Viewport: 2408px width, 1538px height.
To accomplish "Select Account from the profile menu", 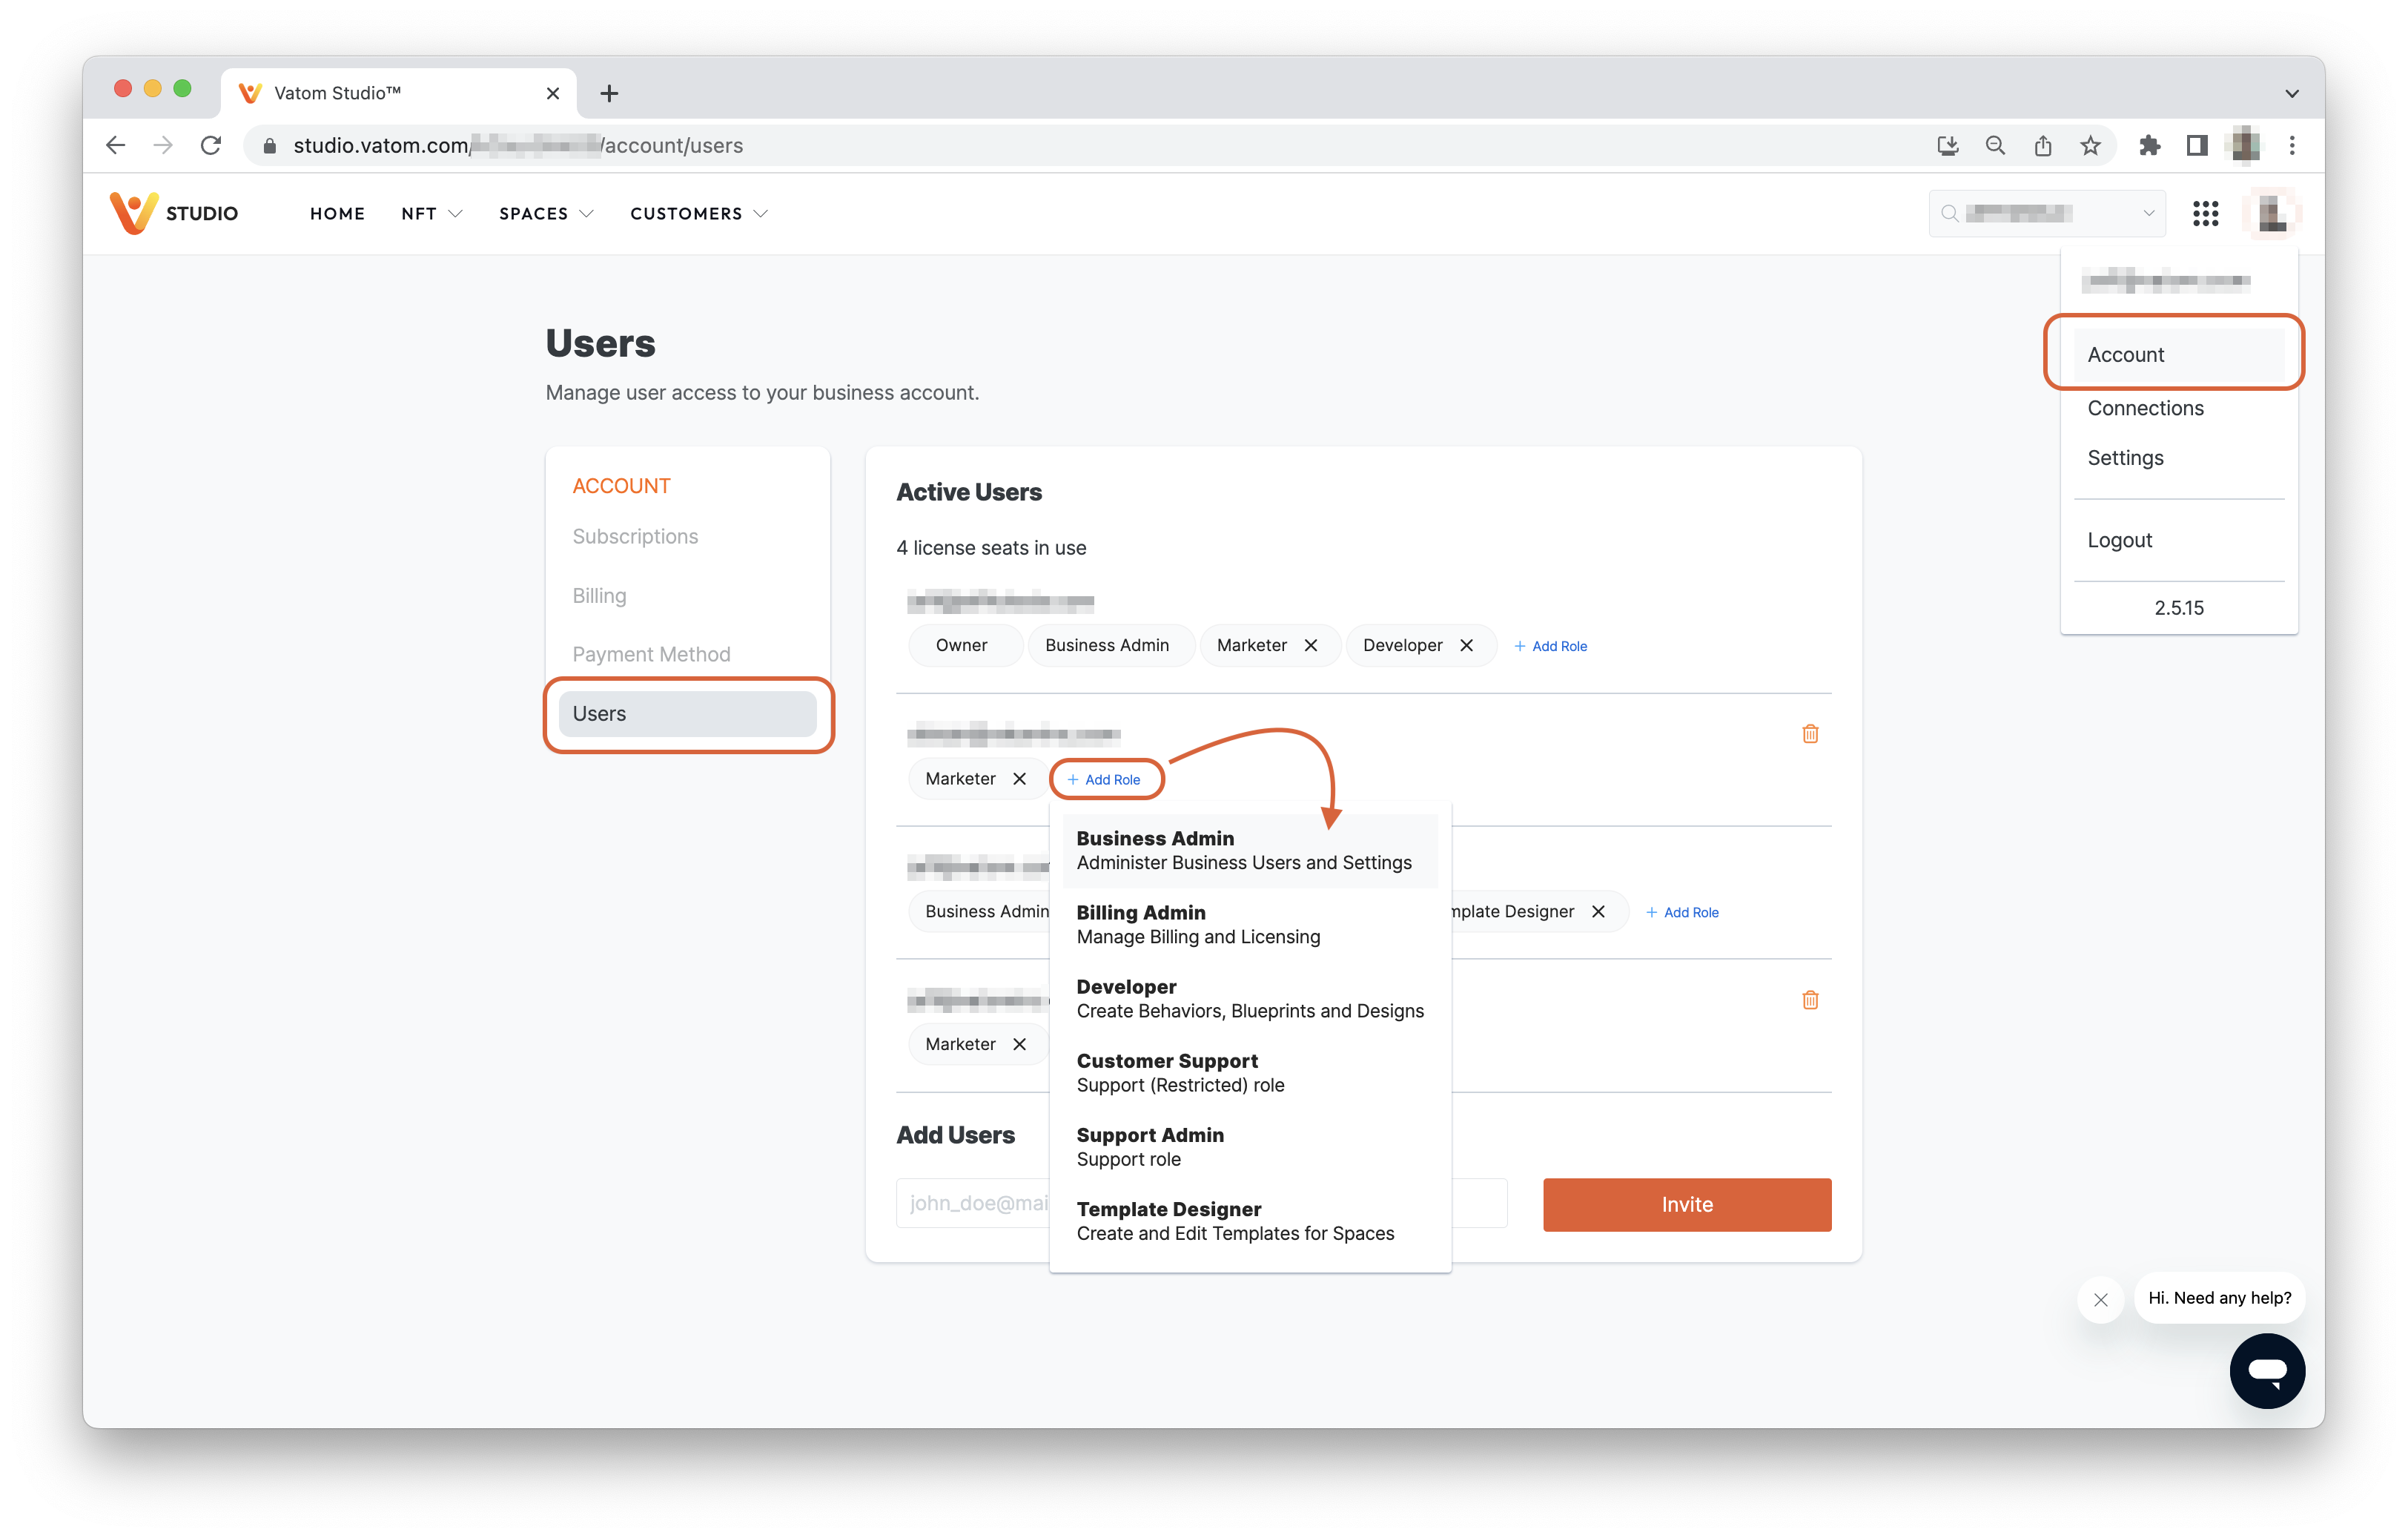I will point(2179,355).
